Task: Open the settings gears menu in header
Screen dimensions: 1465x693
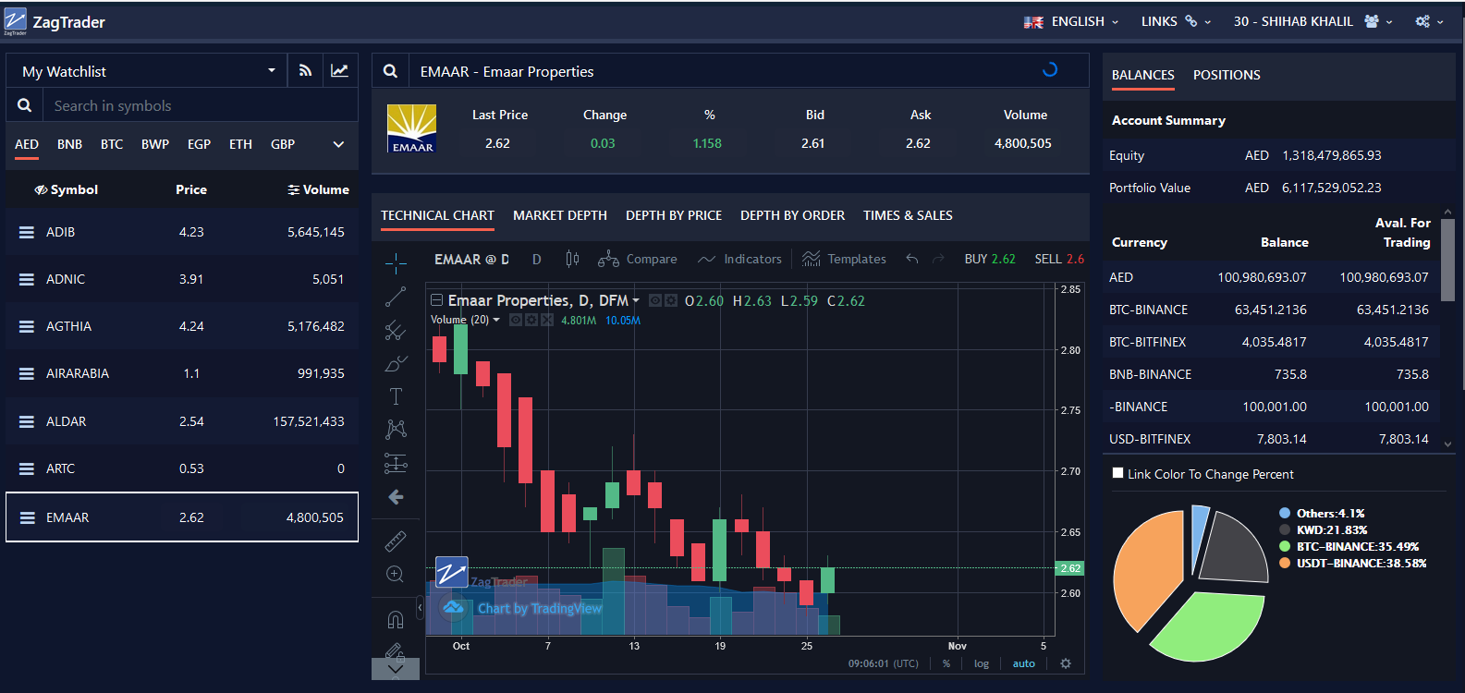Action: click(1429, 21)
